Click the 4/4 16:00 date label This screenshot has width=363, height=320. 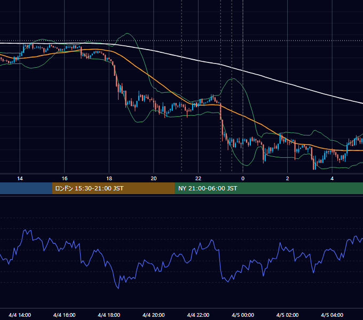point(65,315)
